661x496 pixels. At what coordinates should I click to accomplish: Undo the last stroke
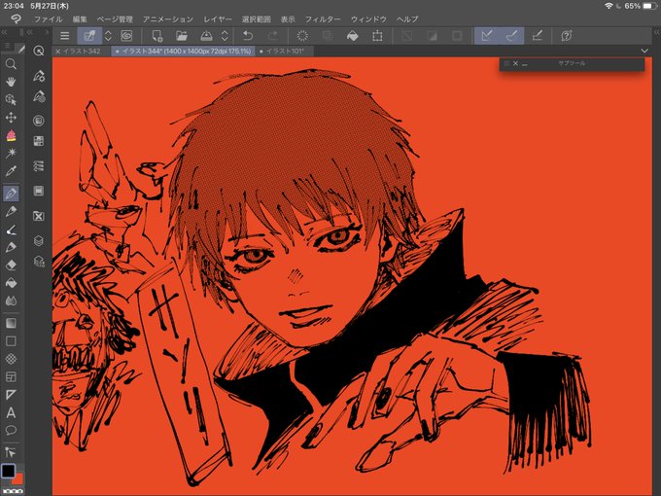(248, 36)
